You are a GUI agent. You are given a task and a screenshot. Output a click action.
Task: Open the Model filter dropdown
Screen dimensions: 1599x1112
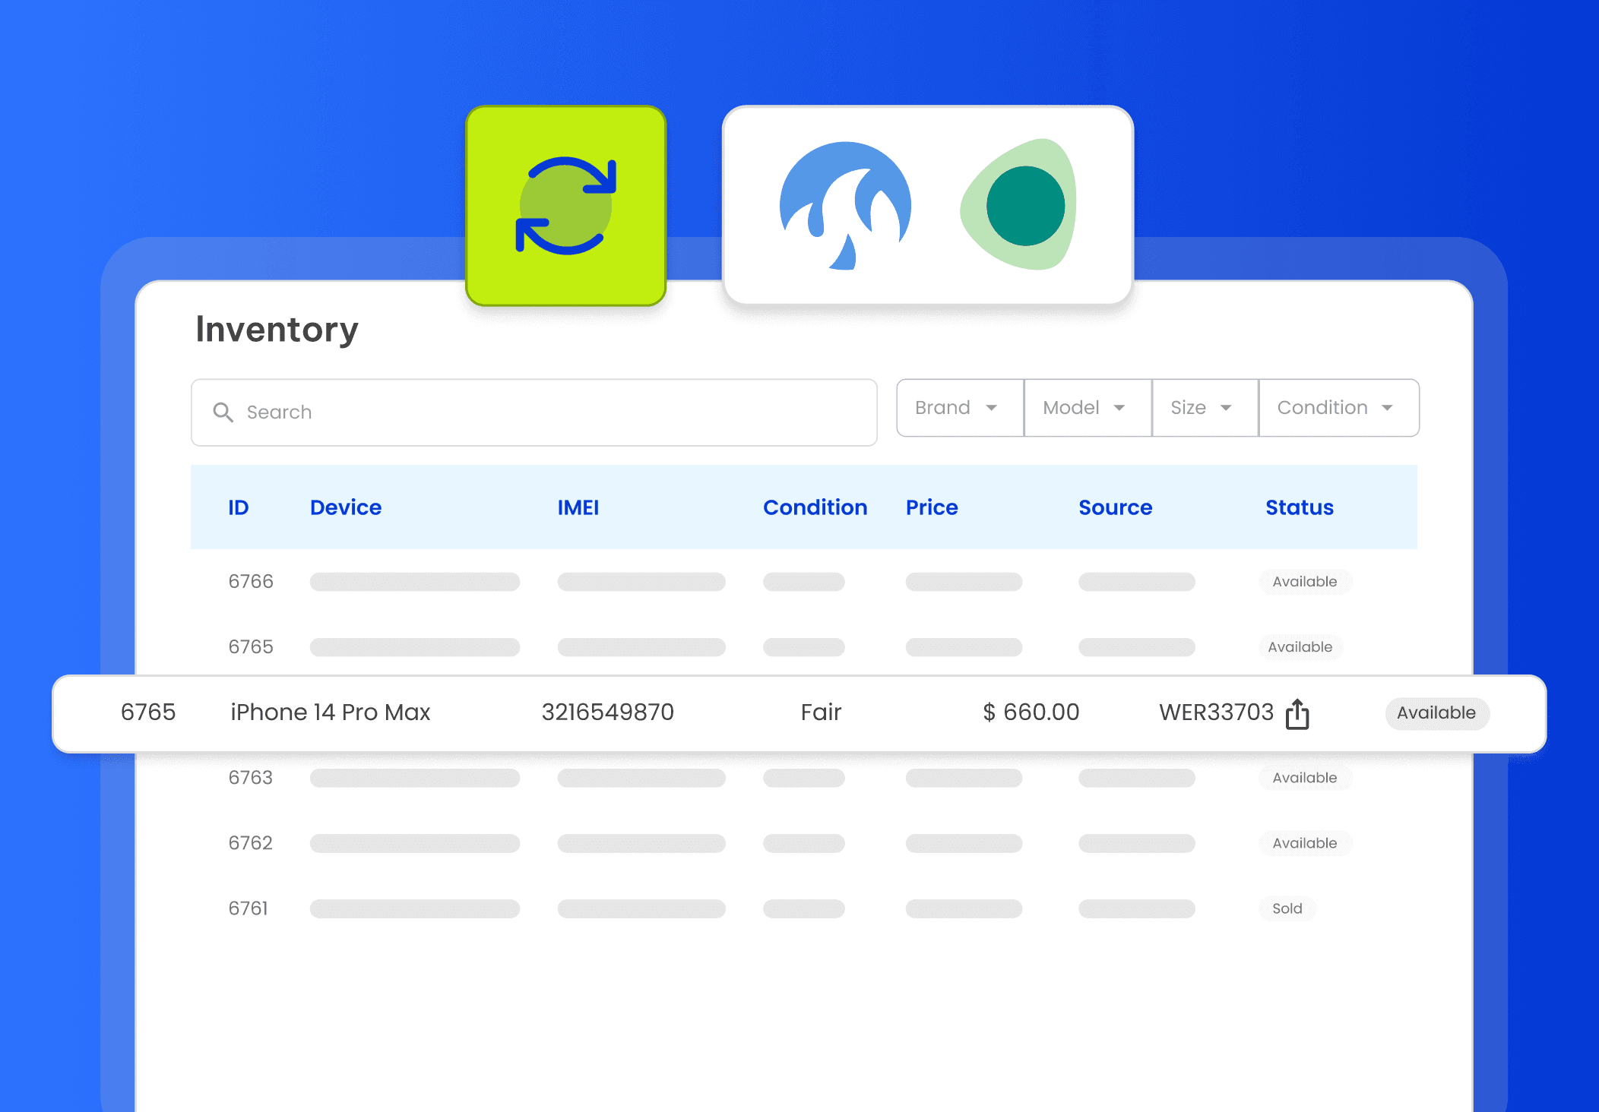[x=1087, y=408]
